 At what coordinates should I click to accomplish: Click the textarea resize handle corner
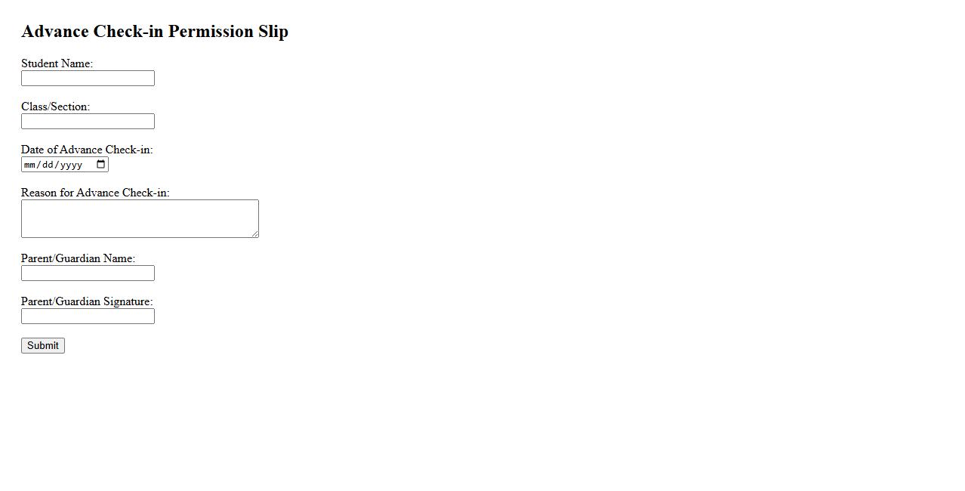pos(255,234)
